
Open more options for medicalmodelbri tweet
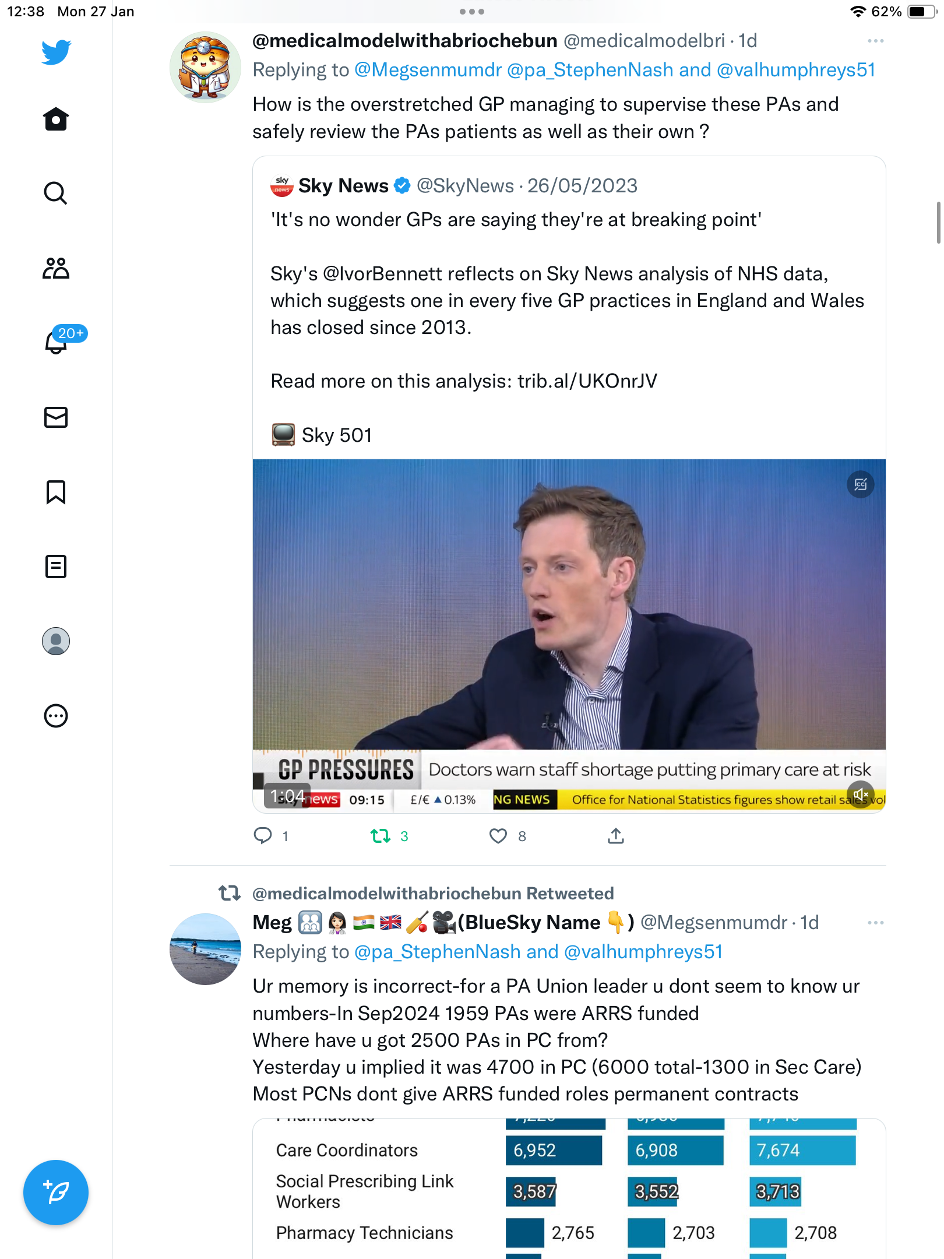(875, 41)
